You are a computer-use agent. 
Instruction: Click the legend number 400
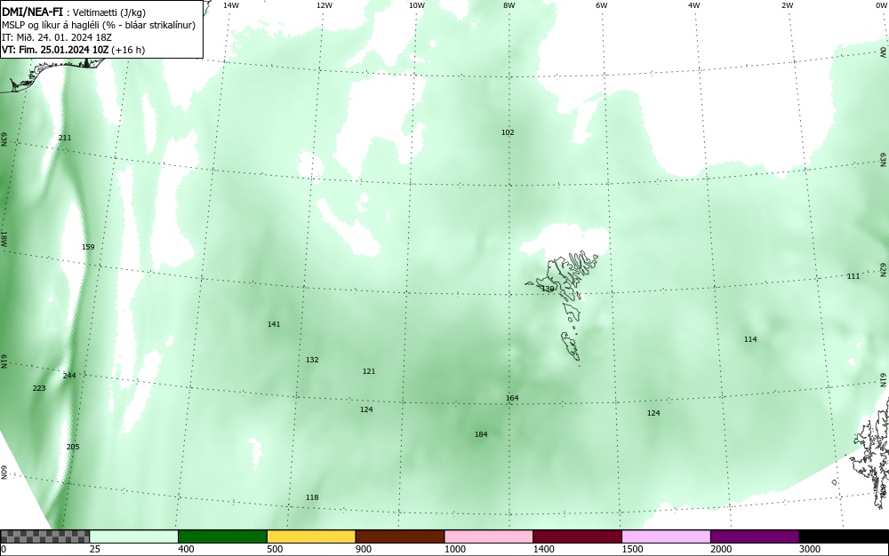tap(186, 549)
